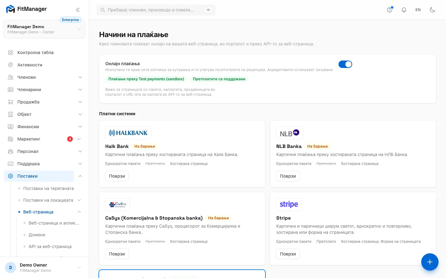Click the Поддршка ticket icon

[x=11, y=164]
